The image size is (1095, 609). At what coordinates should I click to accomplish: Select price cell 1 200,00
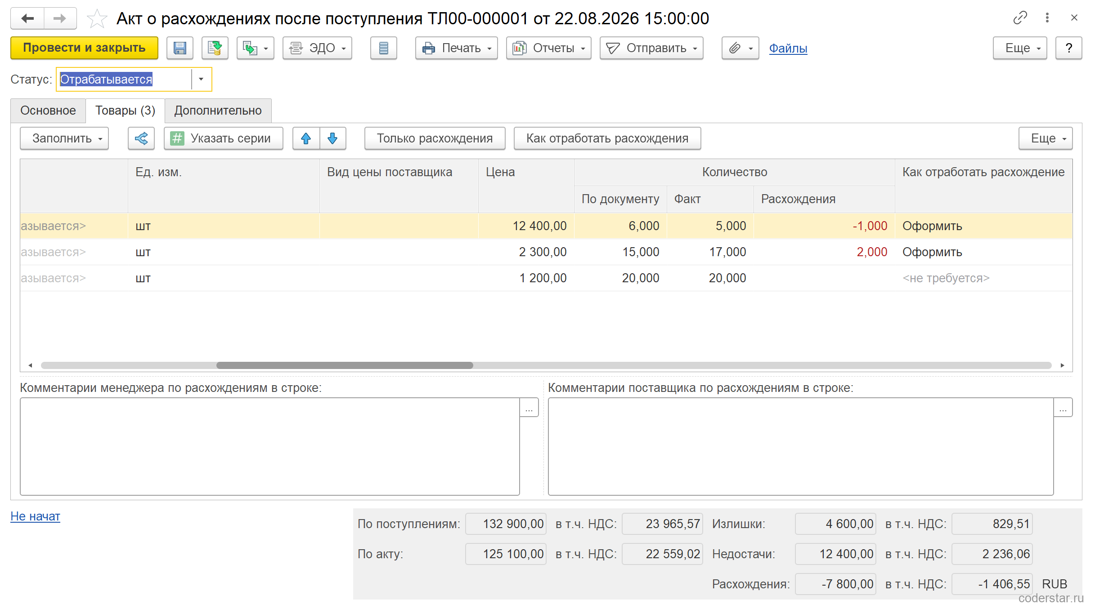tap(526, 278)
